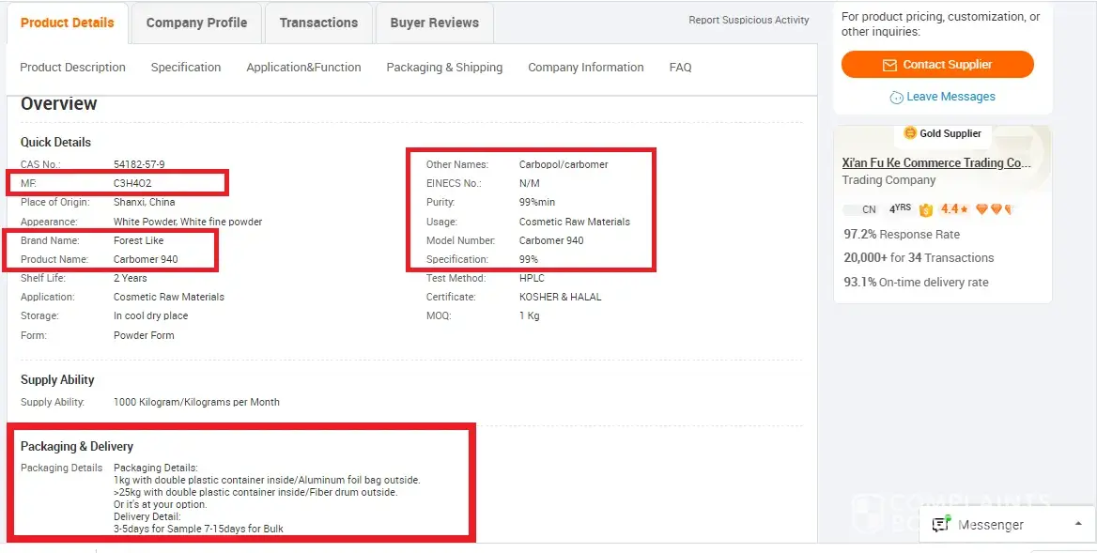
Task: Click Report Suspicious Activity link
Action: [x=749, y=20]
